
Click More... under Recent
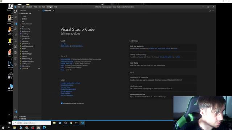(x=62, y=70)
